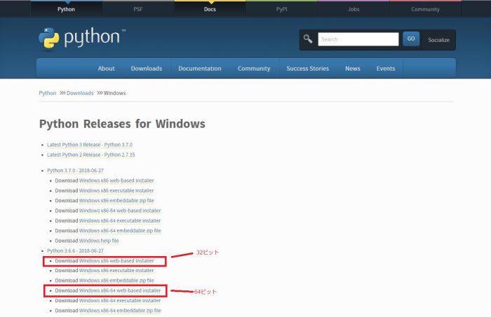Download Python 3.6.6 Windows x86 web-based installer
The width and height of the screenshot is (491, 317).
[116, 261]
